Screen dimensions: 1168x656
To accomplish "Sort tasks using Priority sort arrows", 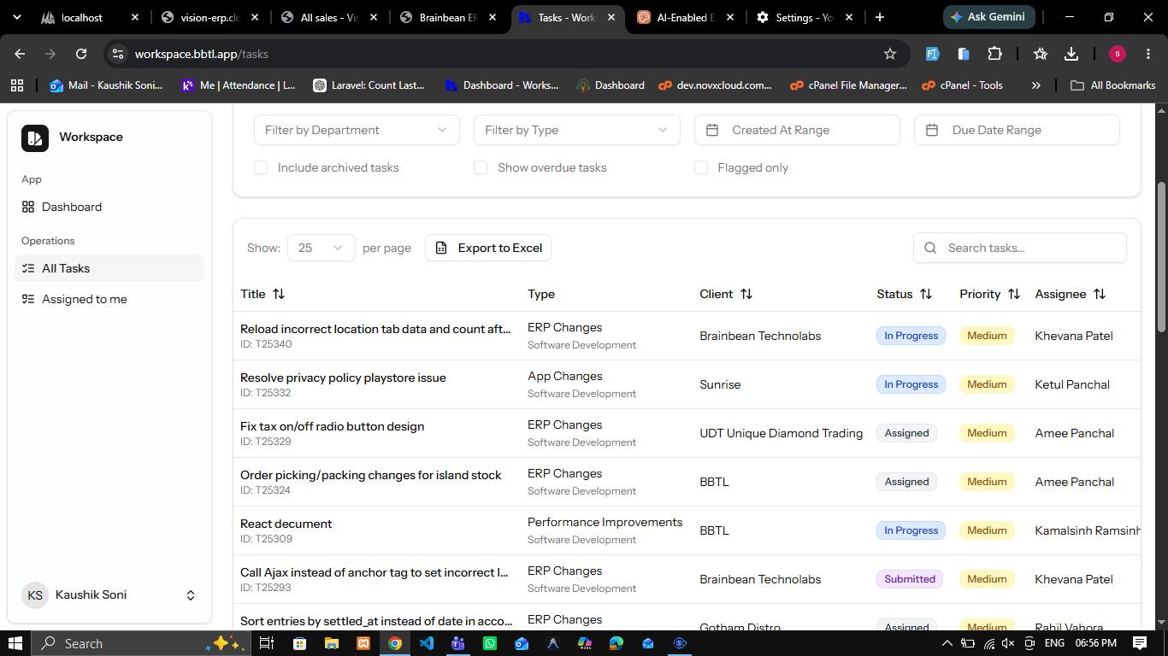I will [x=1014, y=294].
